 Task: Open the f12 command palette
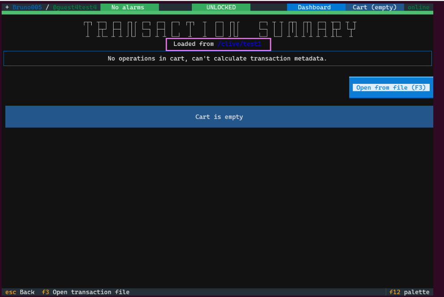click(416, 292)
